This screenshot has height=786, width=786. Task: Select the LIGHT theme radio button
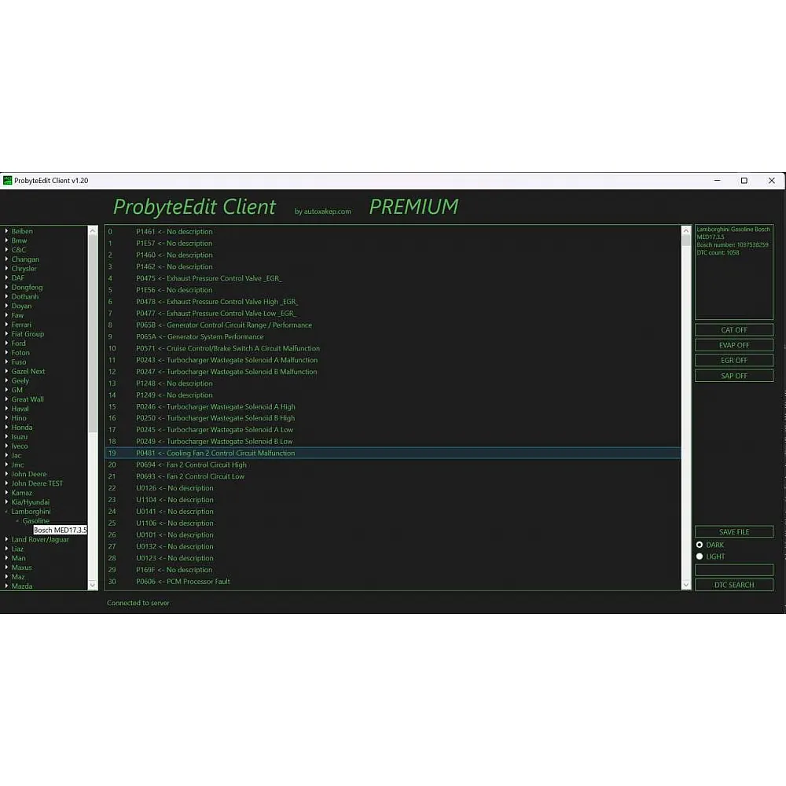[700, 556]
